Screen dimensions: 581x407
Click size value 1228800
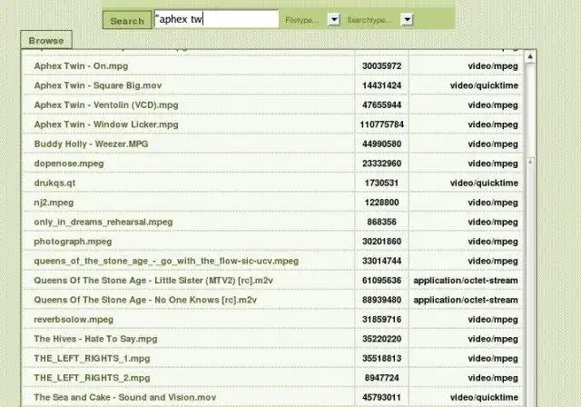381,203
